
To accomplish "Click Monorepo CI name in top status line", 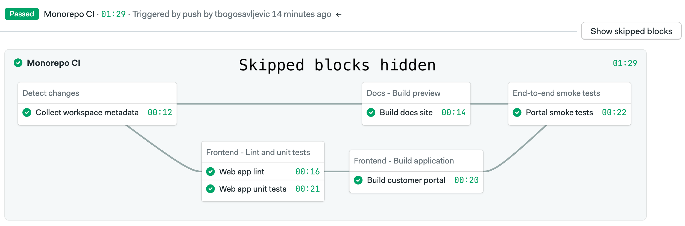I will pyautogui.click(x=69, y=14).
